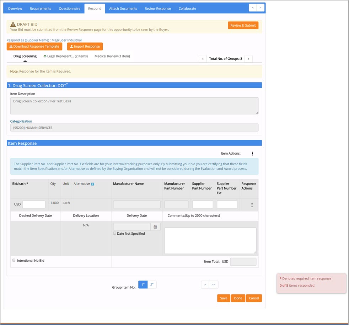Click the next tab scroll arrow

point(261,8)
